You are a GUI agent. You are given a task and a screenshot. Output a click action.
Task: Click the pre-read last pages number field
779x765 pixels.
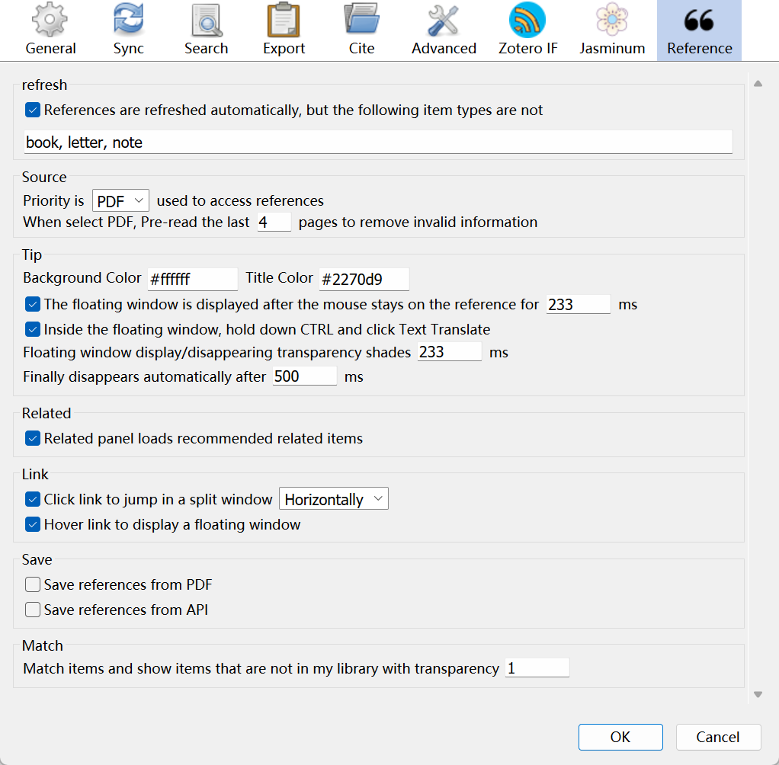coord(274,222)
